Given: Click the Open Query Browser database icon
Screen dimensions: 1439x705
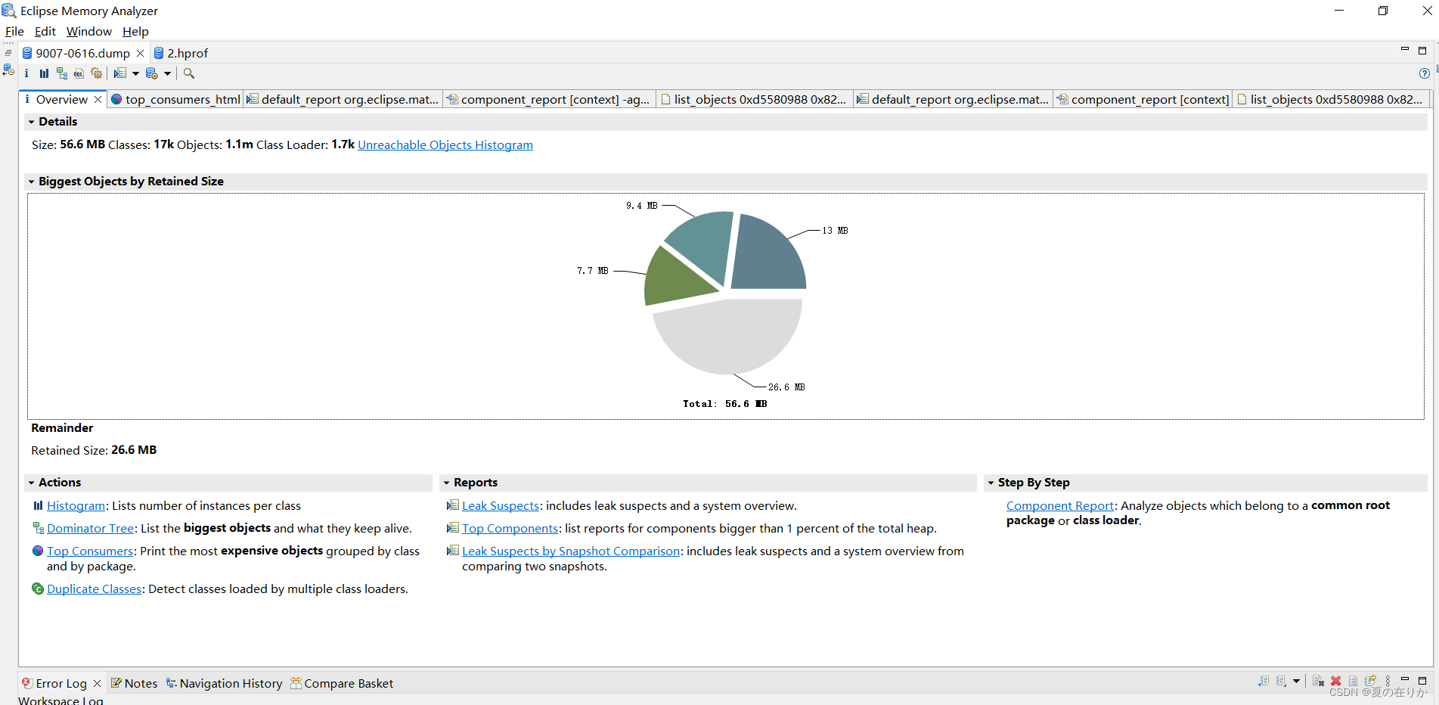Looking at the screenshot, I should (x=152, y=73).
